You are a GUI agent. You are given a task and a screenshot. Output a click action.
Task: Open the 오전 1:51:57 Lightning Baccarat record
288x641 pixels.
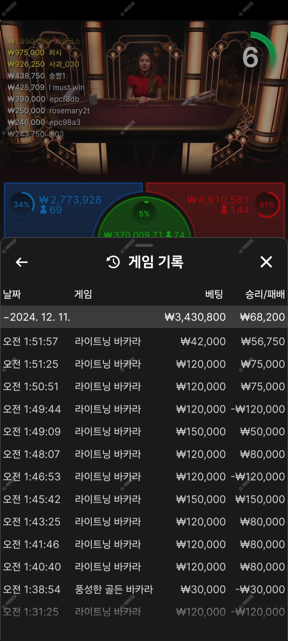(x=144, y=342)
